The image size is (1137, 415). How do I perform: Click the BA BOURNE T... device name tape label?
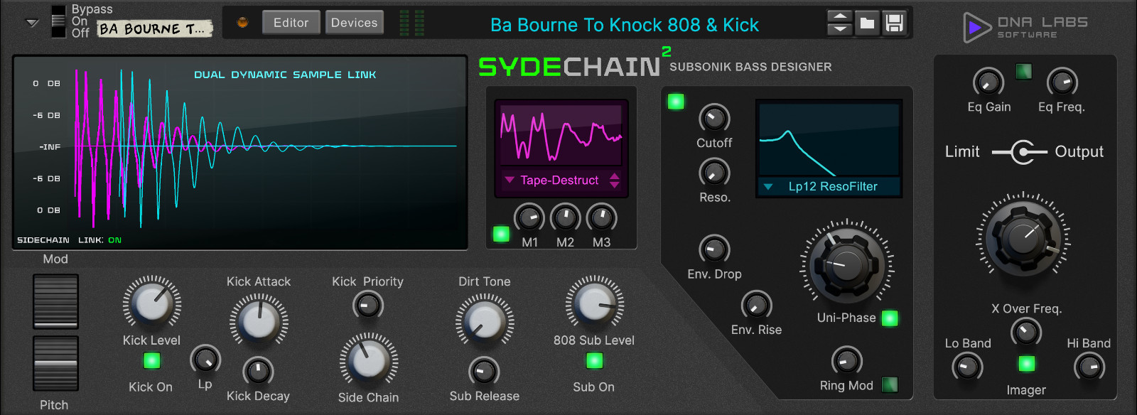coord(155,28)
